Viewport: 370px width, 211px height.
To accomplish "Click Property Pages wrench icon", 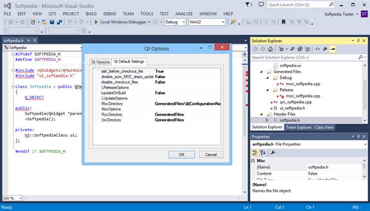I will [x=273, y=152].
